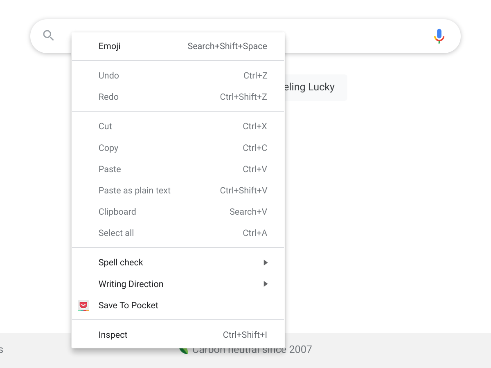Click the voice search microphone icon
The image size is (491, 368).
pos(439,36)
